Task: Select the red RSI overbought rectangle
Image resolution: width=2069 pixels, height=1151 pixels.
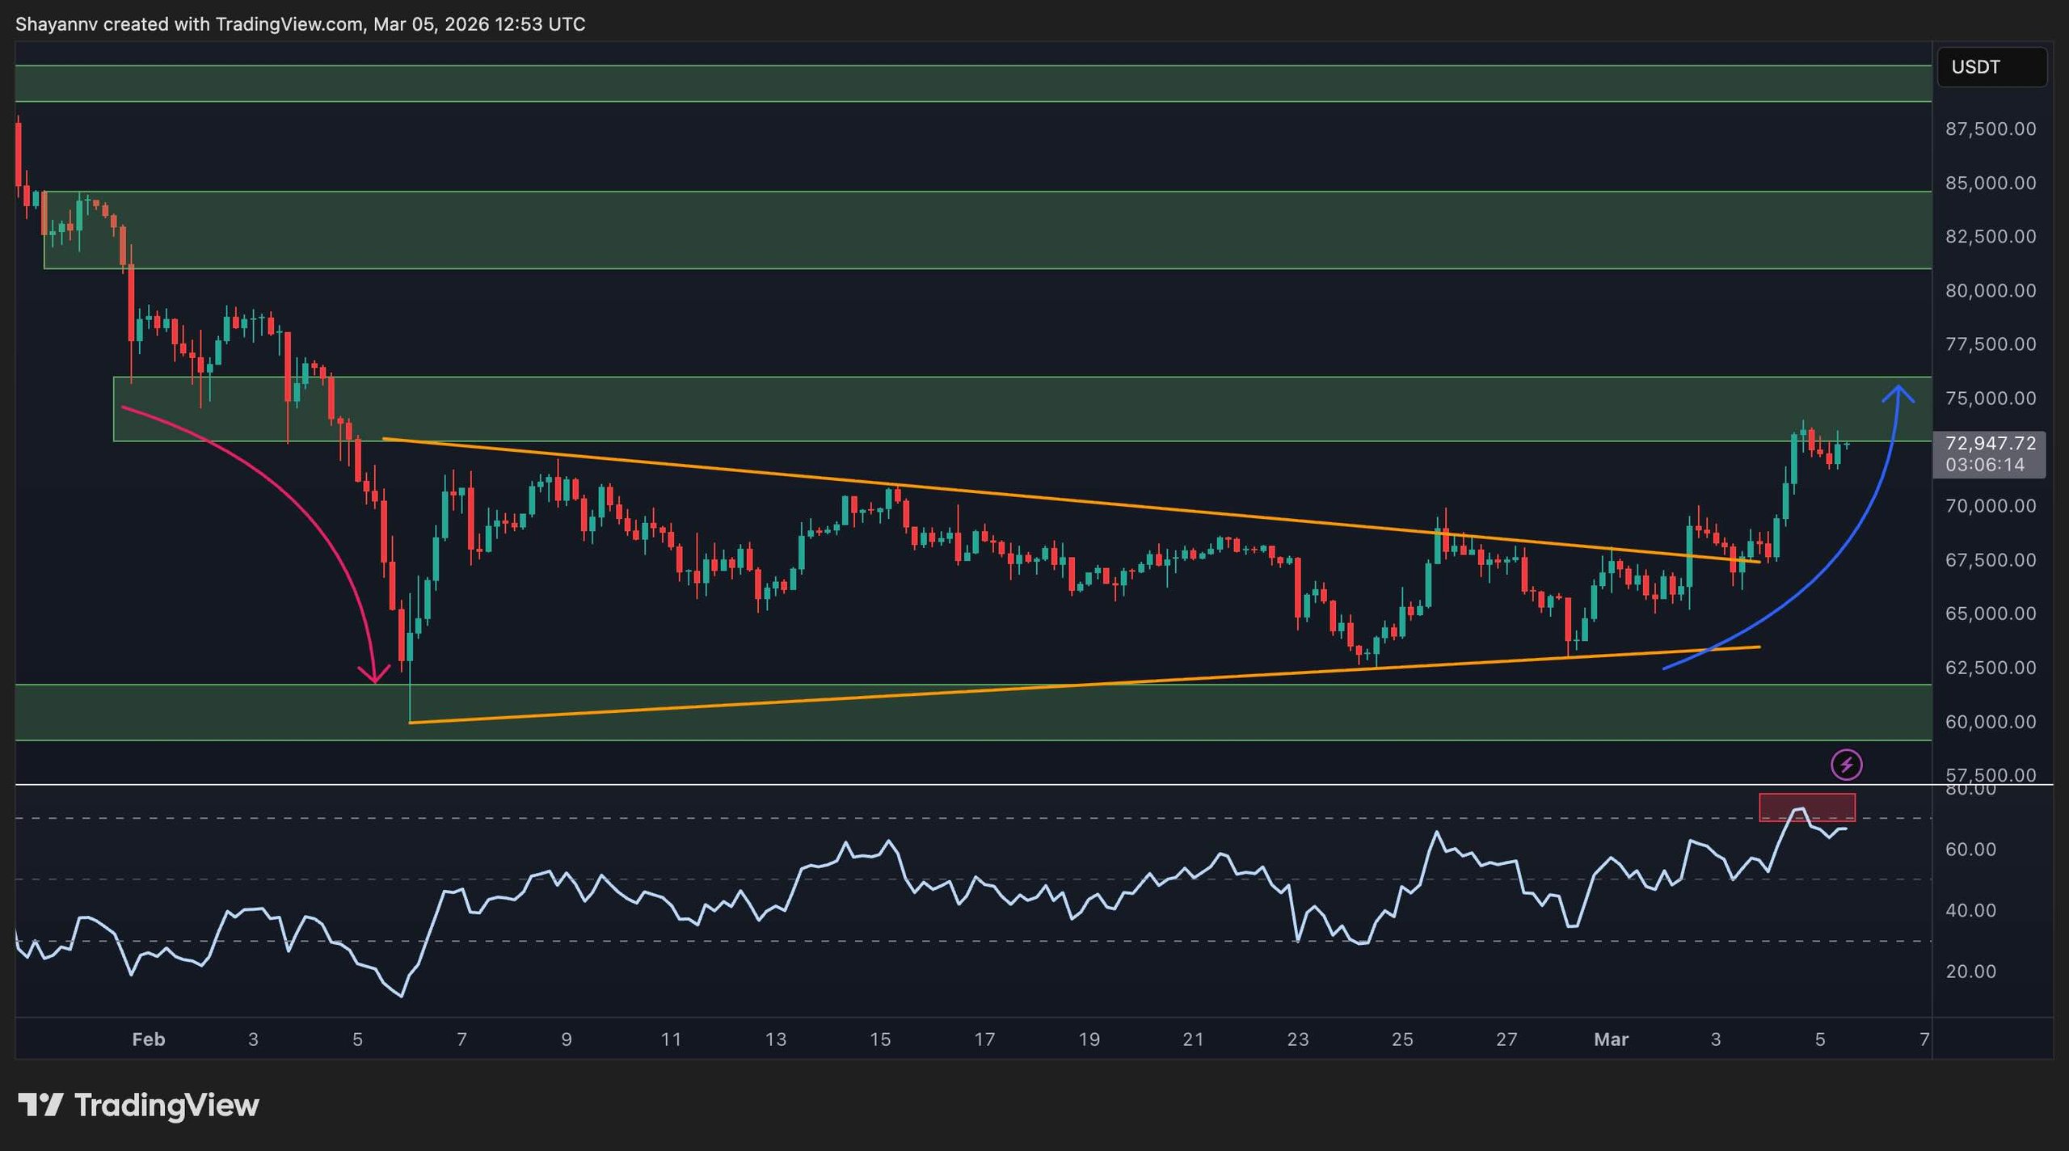Action: tap(1807, 807)
